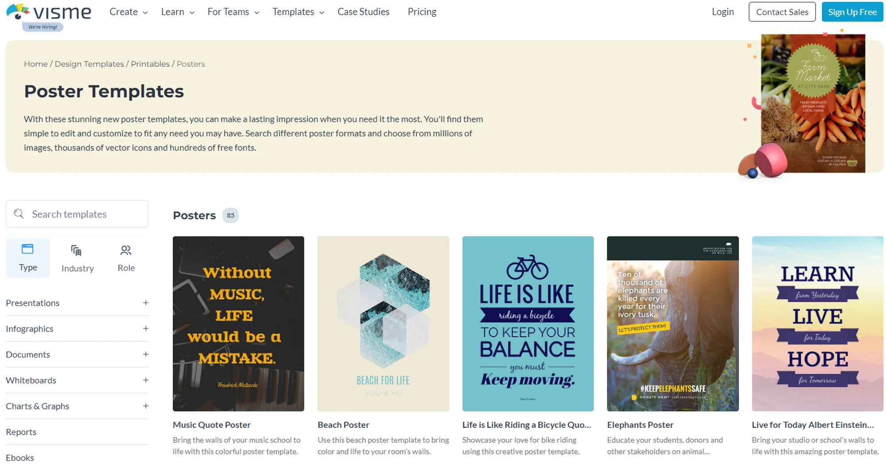
Task: Click the Sign Up Free button
Action: (852, 12)
